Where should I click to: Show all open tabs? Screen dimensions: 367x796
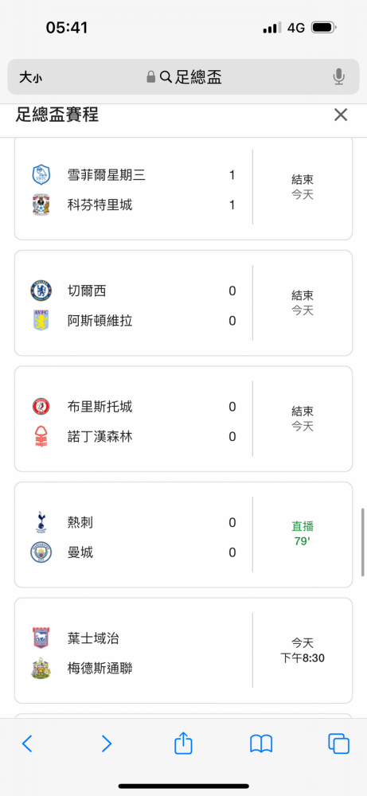coord(338,743)
